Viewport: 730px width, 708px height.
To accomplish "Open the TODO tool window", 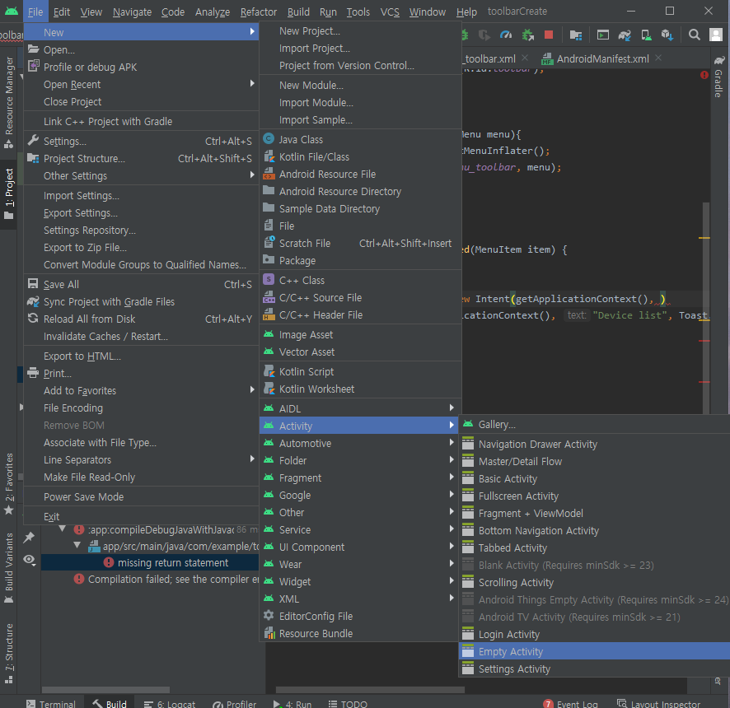I will (349, 703).
